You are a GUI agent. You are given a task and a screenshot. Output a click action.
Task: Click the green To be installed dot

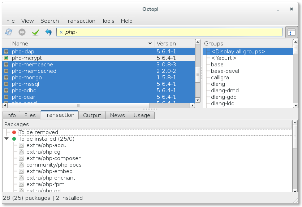pos(14,139)
